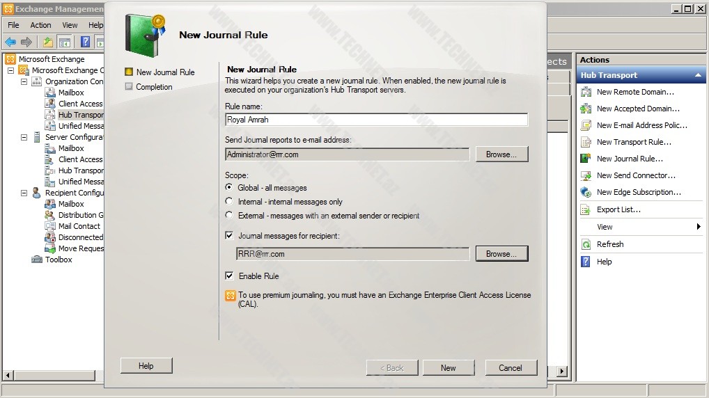Image resolution: width=709 pixels, height=398 pixels.
Task: Click New E-mail Address Policy icon
Action: point(586,125)
